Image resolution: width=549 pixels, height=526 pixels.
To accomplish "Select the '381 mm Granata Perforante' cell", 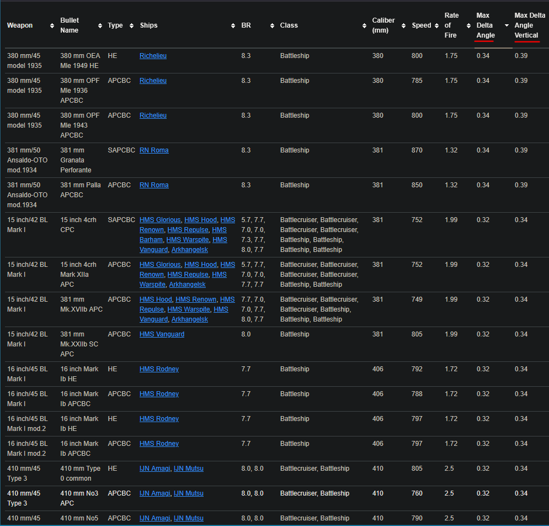I will coord(76,160).
